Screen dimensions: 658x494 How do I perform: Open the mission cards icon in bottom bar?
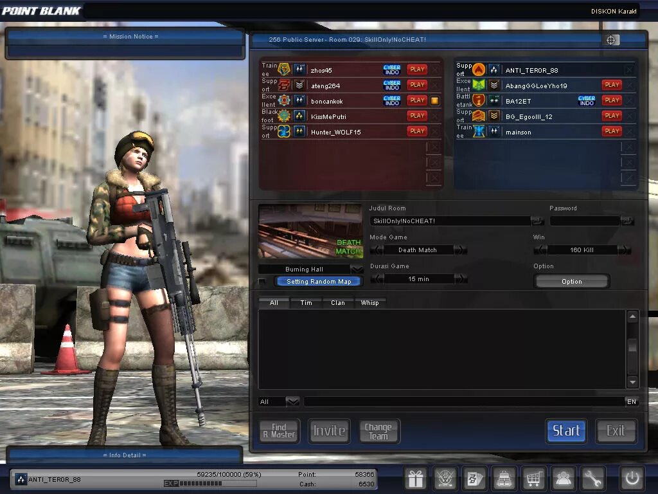(x=475, y=478)
